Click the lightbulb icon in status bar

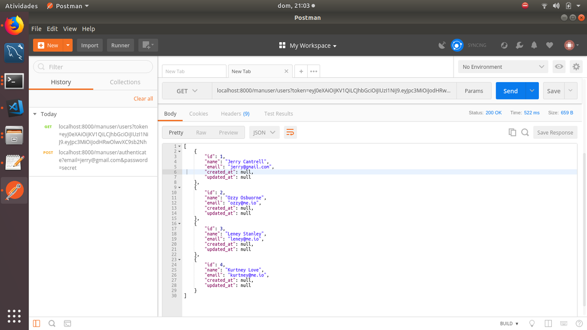tap(532, 324)
